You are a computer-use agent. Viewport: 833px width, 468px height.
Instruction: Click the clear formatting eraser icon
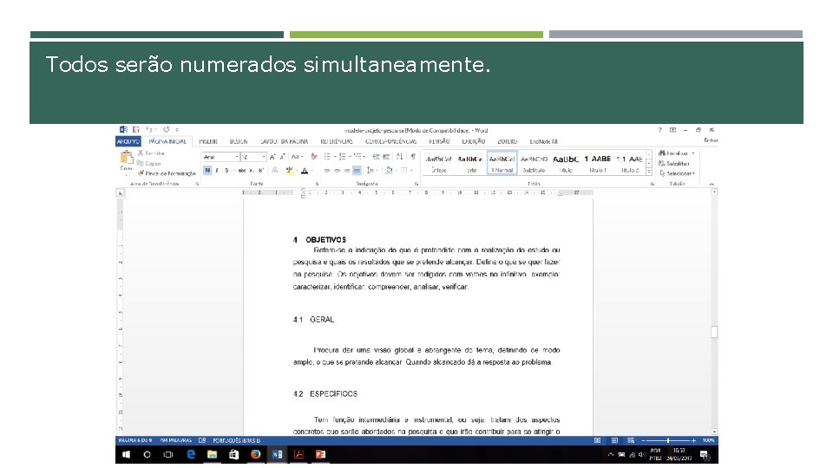pyautogui.click(x=314, y=157)
